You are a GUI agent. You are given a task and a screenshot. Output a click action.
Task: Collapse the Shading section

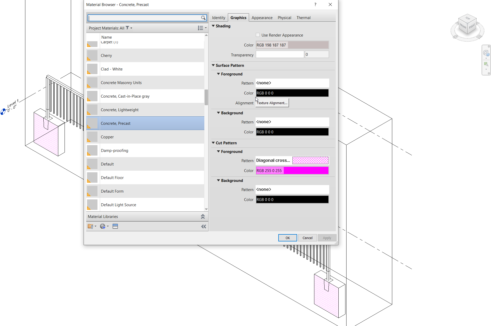[x=213, y=26]
